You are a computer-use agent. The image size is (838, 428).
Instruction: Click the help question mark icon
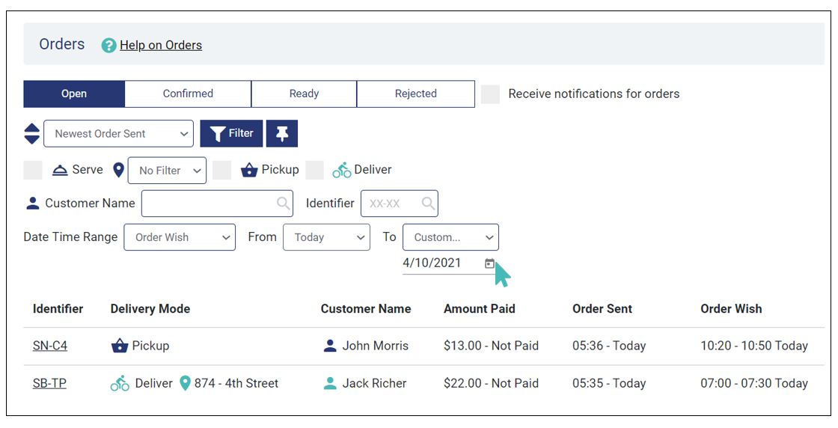click(108, 46)
